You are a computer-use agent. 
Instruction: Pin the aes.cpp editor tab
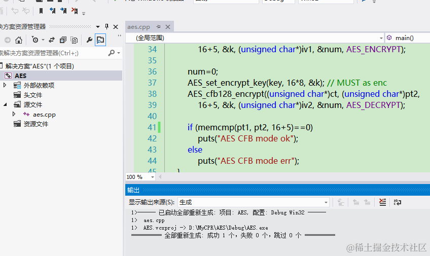click(158, 26)
